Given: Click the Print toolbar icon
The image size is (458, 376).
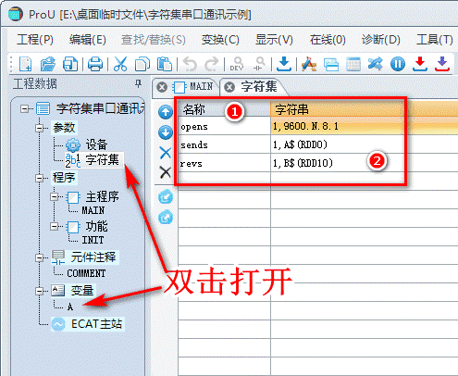Looking at the screenshot, I should [95, 64].
